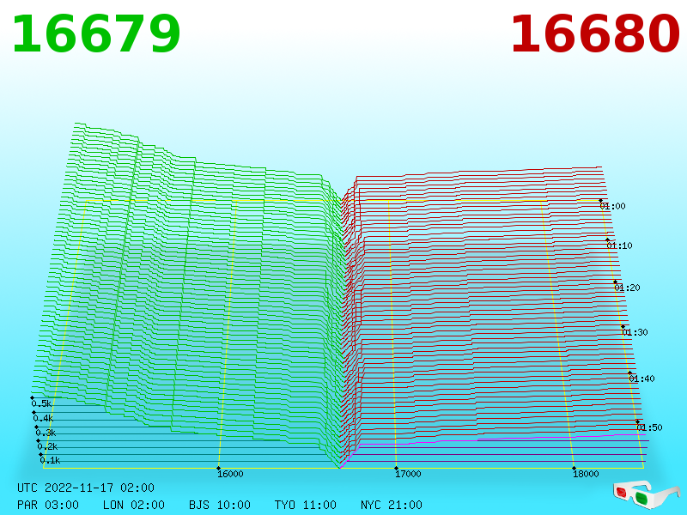Select the 01:50 time axis marker

click(x=649, y=427)
